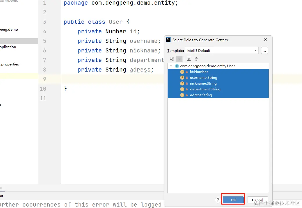
Task: Click the 'department' field on line 7
Action: (147, 60)
